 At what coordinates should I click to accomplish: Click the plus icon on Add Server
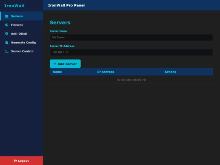55,64
